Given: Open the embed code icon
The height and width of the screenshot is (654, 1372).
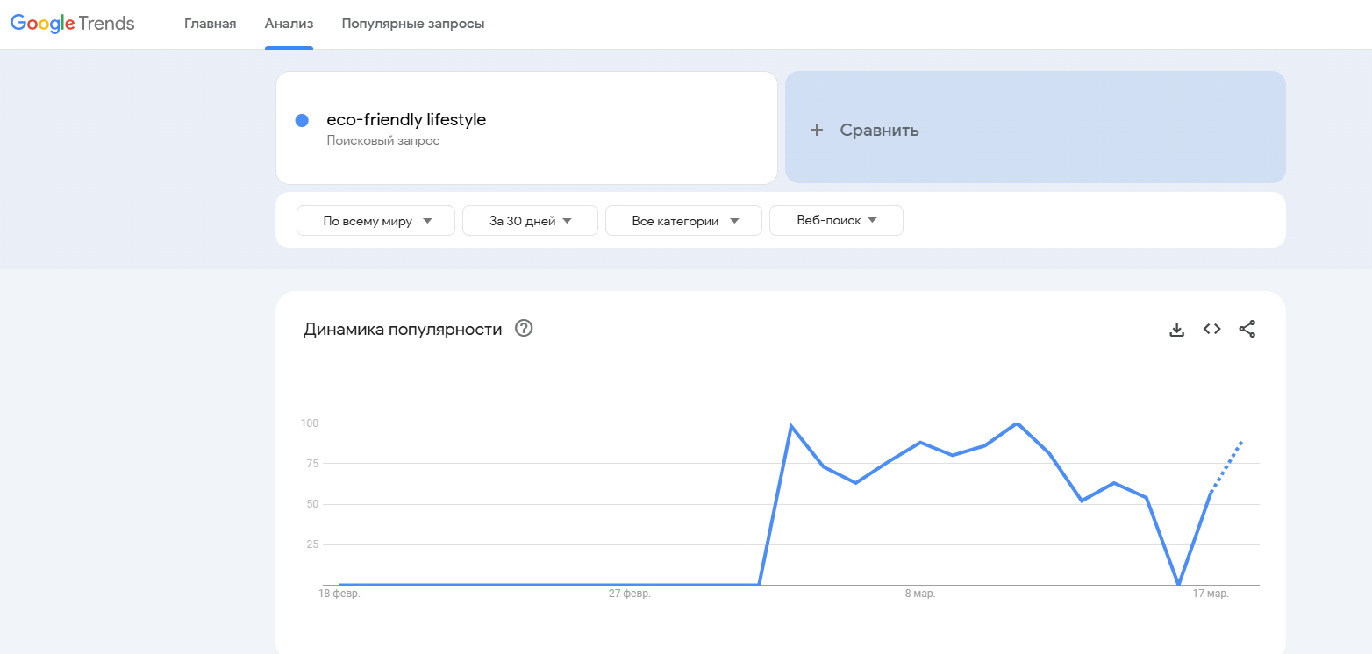Looking at the screenshot, I should (1212, 329).
